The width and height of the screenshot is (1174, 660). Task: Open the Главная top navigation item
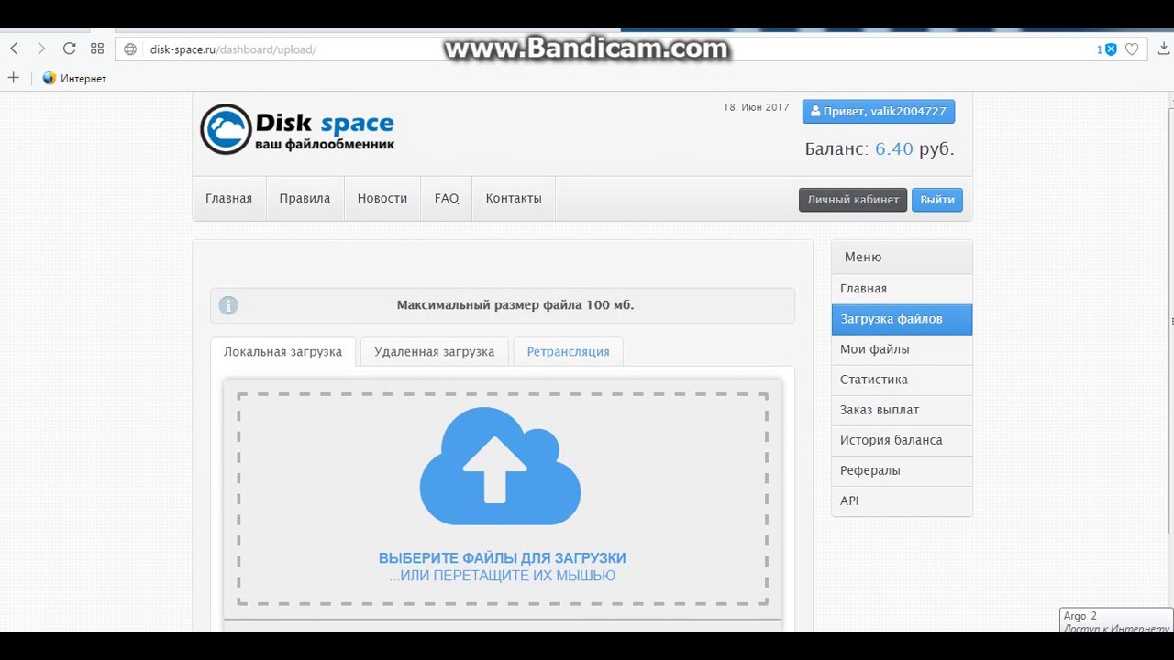click(228, 199)
